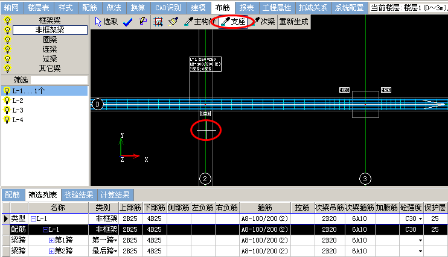Expand 第2跨 span row
The image size is (448, 257).
(x=51, y=252)
